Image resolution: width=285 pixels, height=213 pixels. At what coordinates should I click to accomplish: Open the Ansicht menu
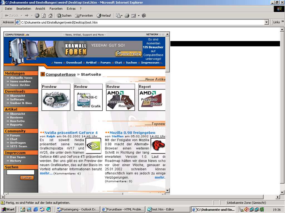(x=40, y=9)
